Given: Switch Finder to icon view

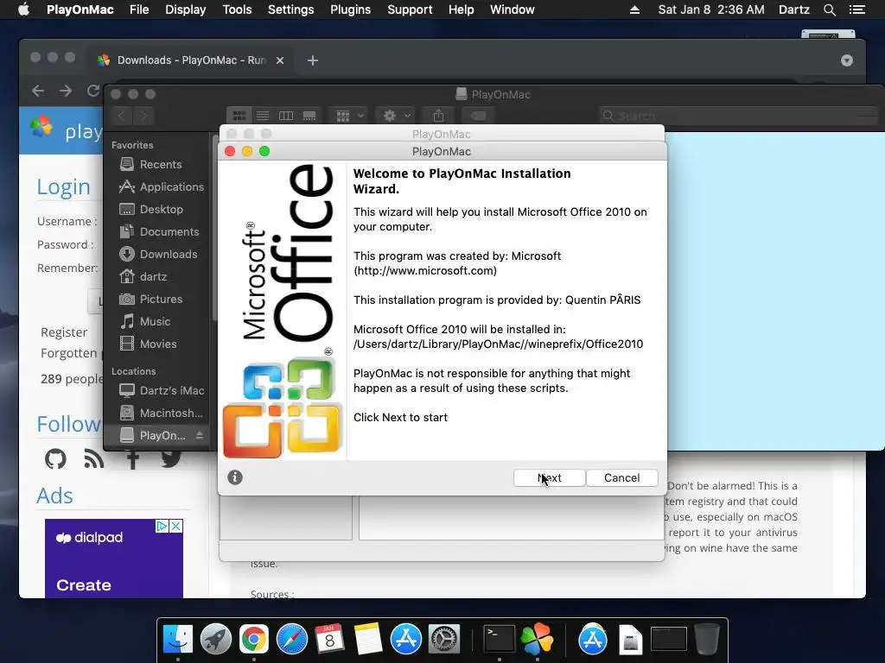Looking at the screenshot, I should pyautogui.click(x=239, y=116).
